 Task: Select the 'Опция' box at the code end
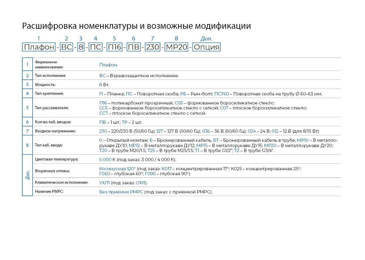[206, 47]
